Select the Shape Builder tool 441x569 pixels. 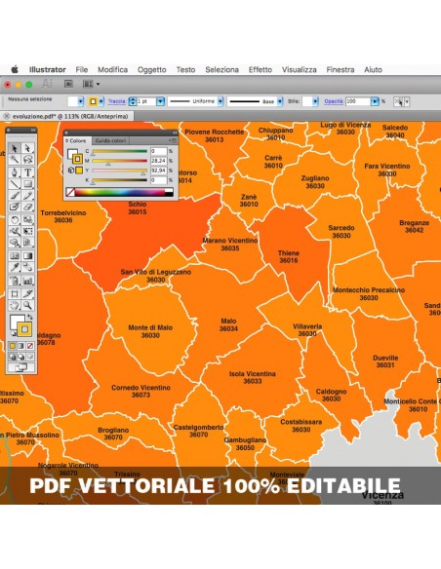[x=15, y=242]
